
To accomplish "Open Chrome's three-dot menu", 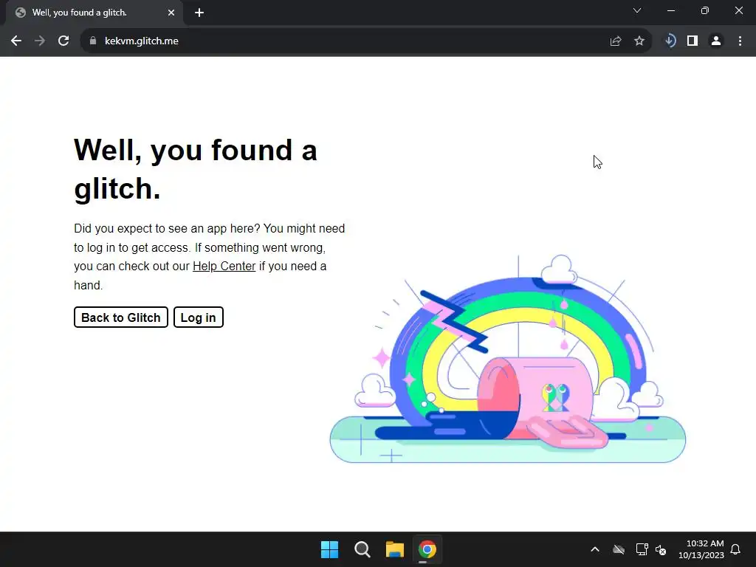I will click(740, 41).
